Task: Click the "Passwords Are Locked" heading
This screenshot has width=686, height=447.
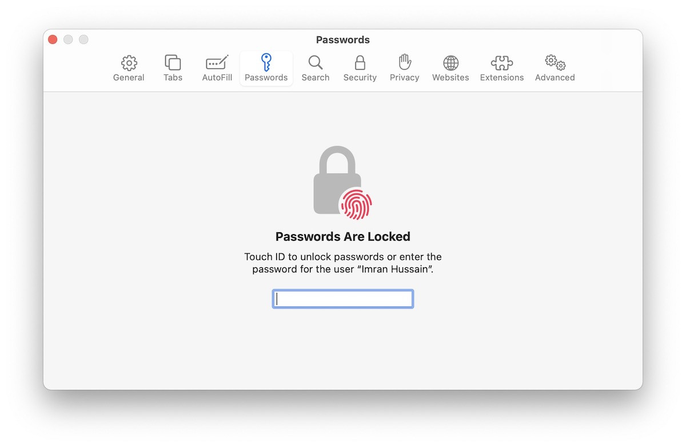Action: (343, 236)
